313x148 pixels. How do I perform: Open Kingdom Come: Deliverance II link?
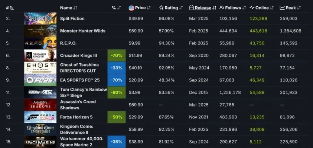coord(77,129)
